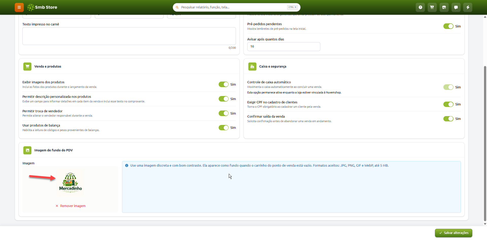Click the info icon in the blue tip box
487x240 pixels.
pyautogui.click(x=127, y=166)
